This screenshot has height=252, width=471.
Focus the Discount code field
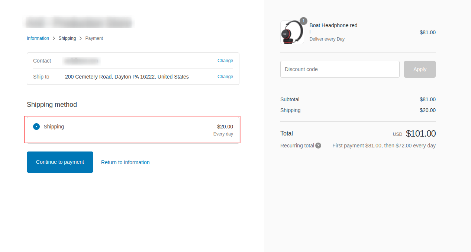tap(340, 69)
